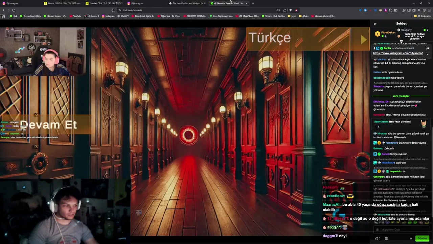
Task: Click MaarazAli in overlay chat
Action: click(x=332, y=205)
